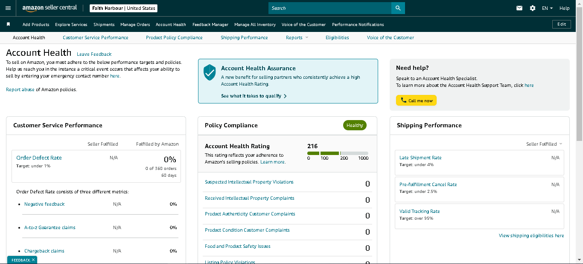Screen dimensions: 583x264
Task: Open the settings gear icon
Action: pos(533,8)
